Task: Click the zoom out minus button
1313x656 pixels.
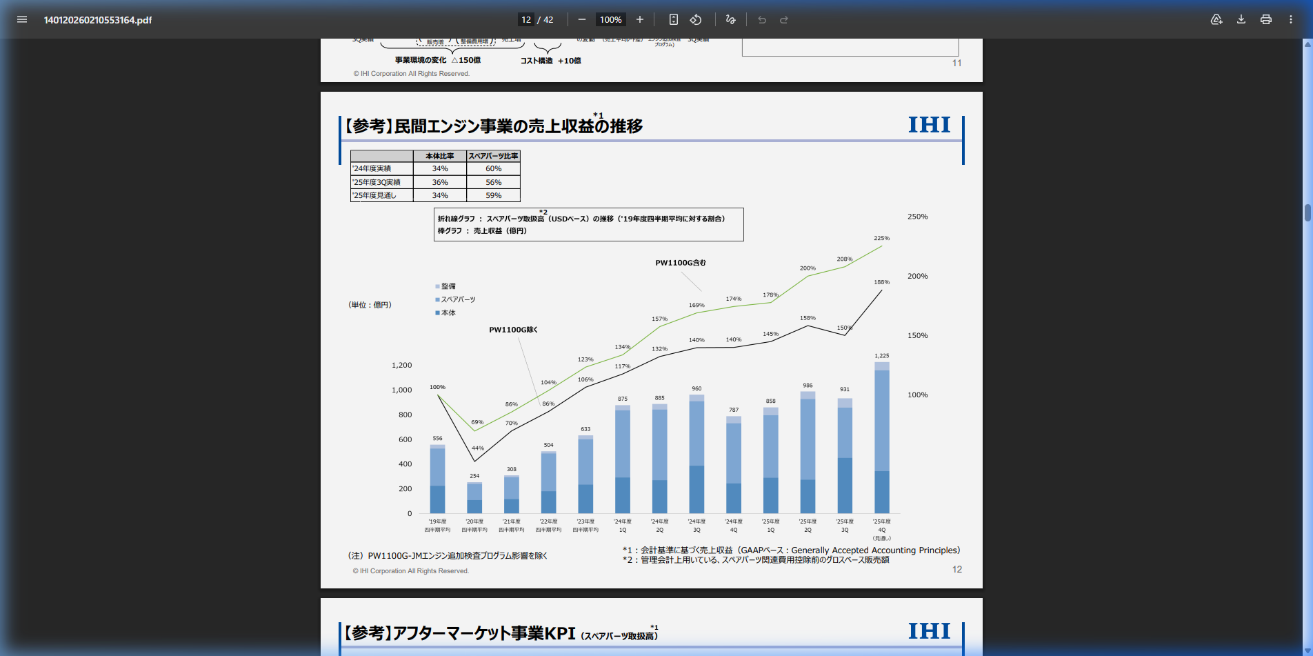Action: coord(582,19)
